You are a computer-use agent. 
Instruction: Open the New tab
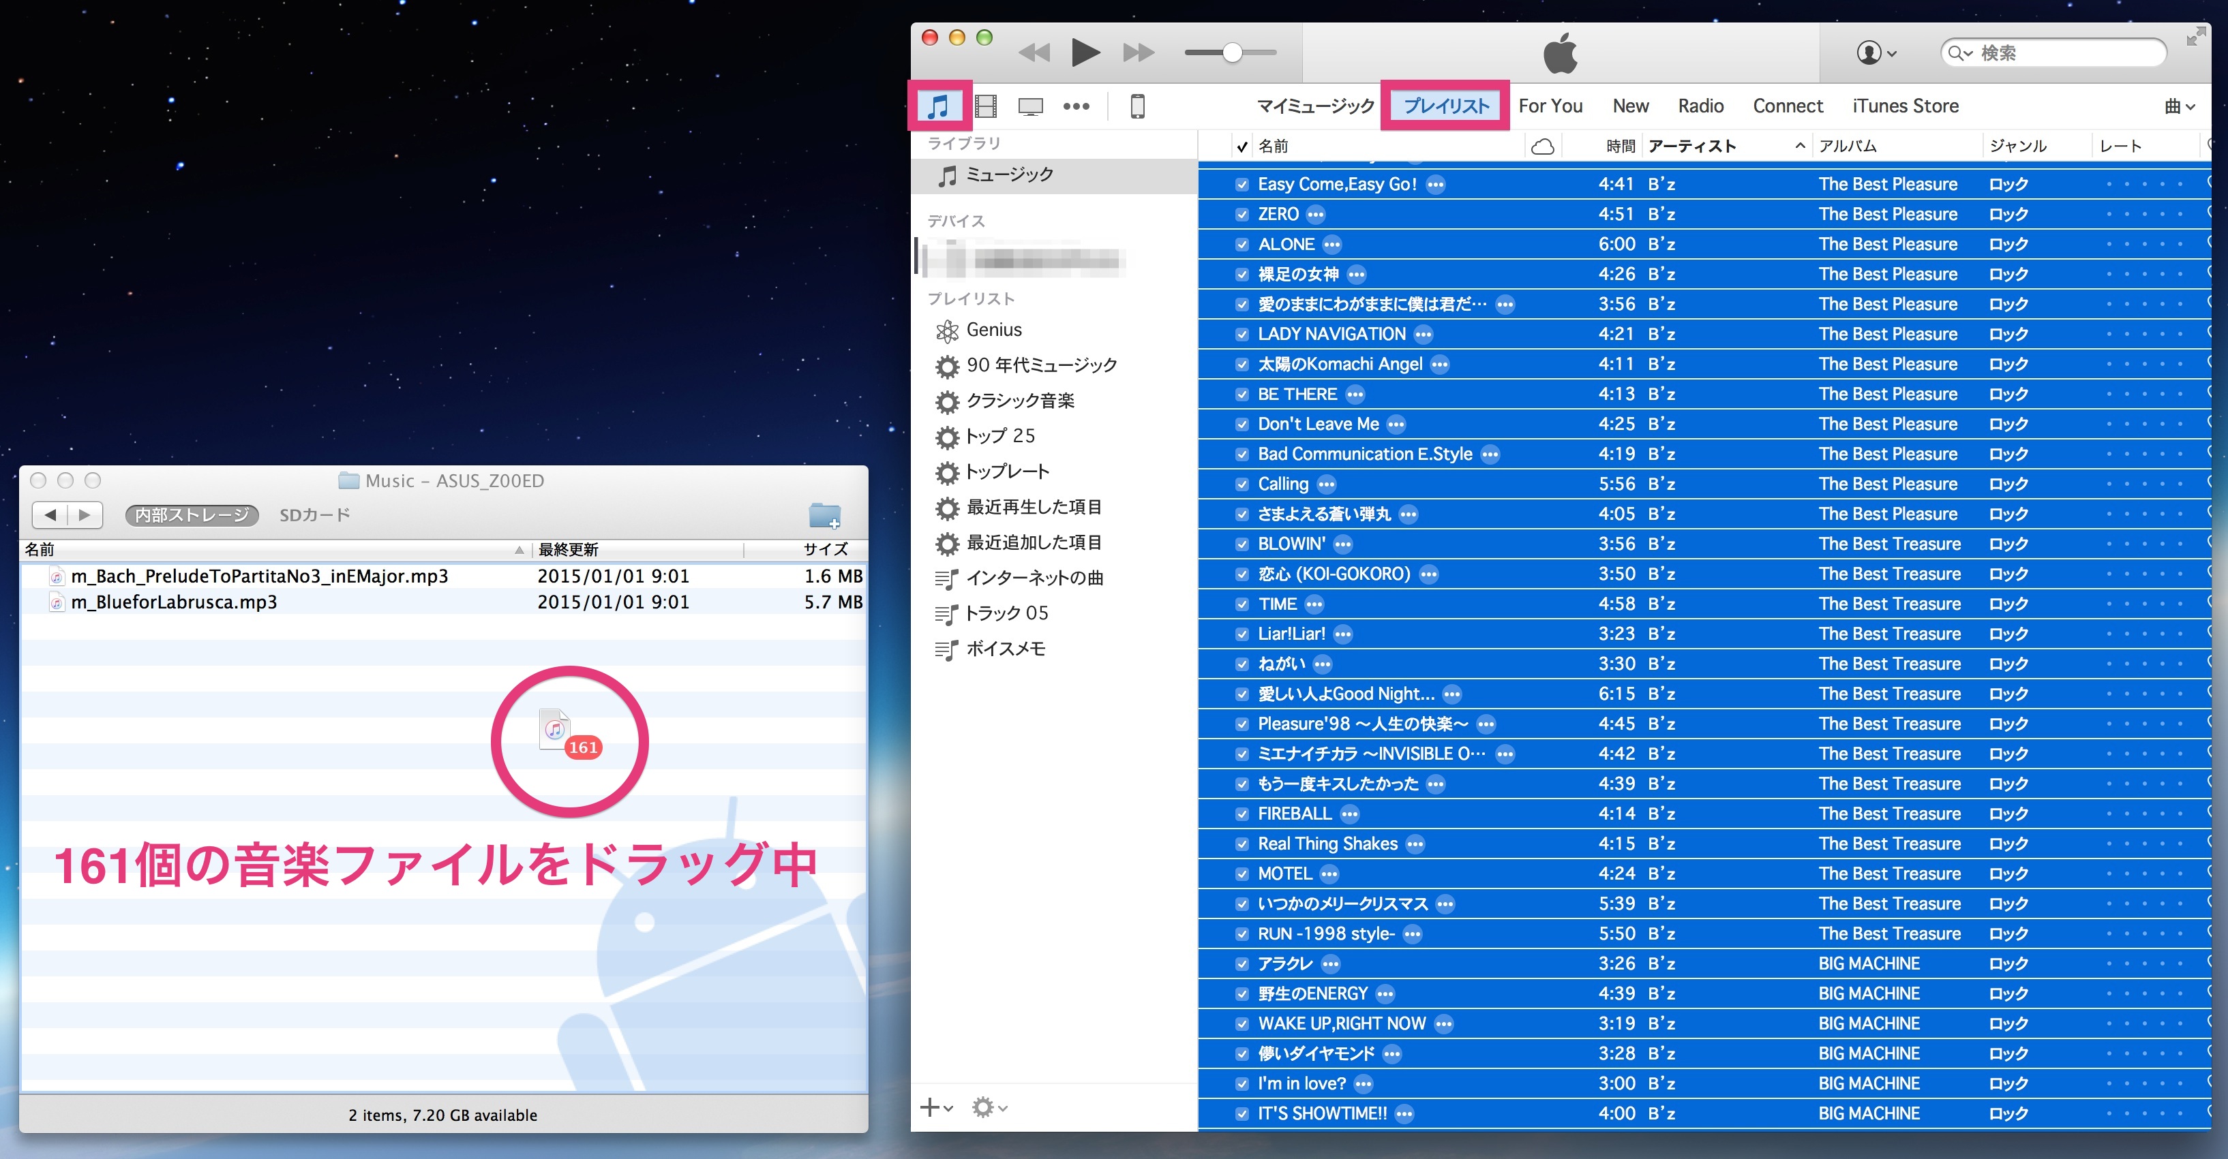pos(1630,106)
